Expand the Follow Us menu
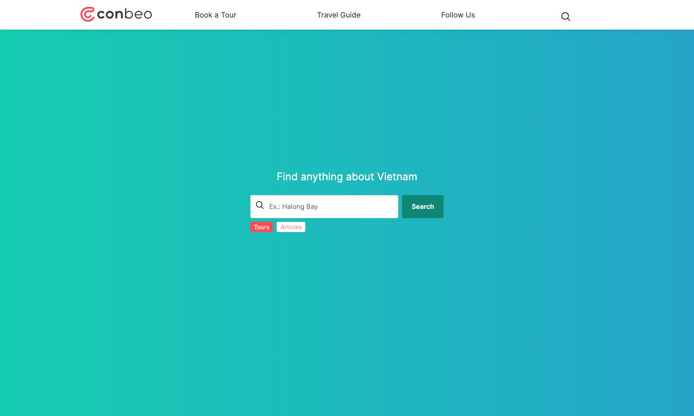The height and width of the screenshot is (416, 694). click(458, 15)
